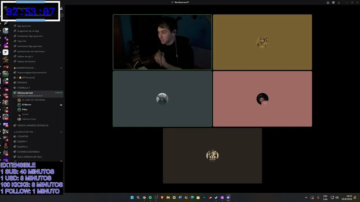360x202 pixels.
Task: Open the volume control in the system tray
Action: 337,198
